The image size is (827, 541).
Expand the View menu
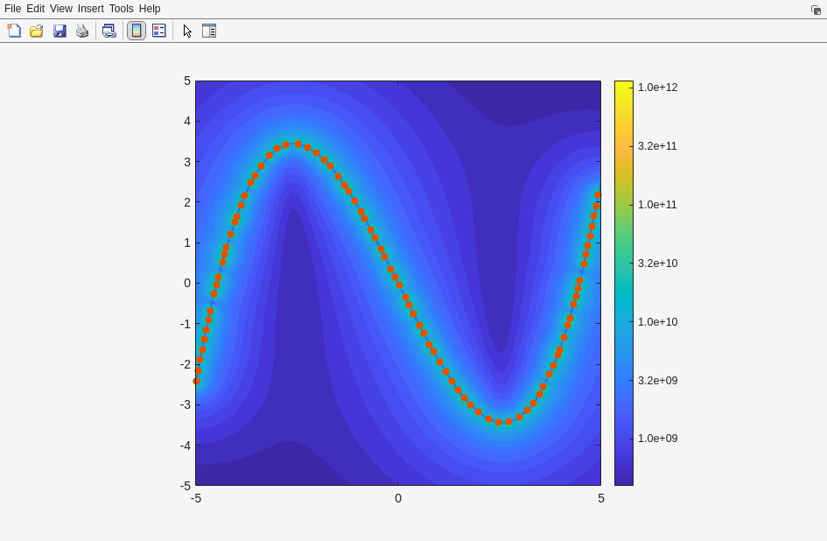(61, 9)
